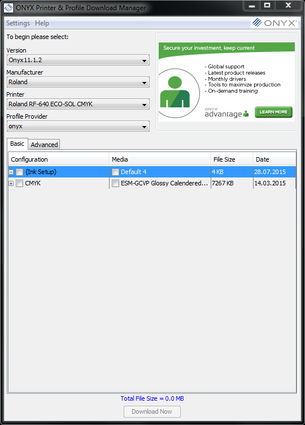Switch to the Advanced tab

pyautogui.click(x=44, y=145)
